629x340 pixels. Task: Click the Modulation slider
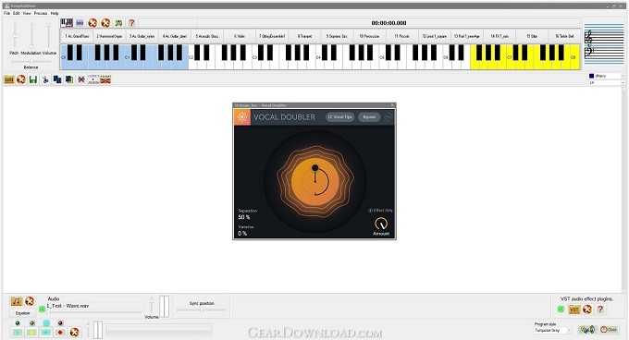(31, 36)
